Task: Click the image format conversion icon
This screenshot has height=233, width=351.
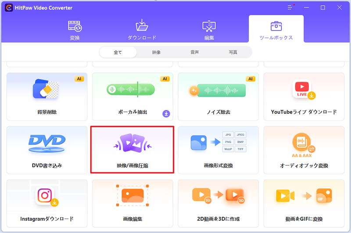Action: [218, 142]
